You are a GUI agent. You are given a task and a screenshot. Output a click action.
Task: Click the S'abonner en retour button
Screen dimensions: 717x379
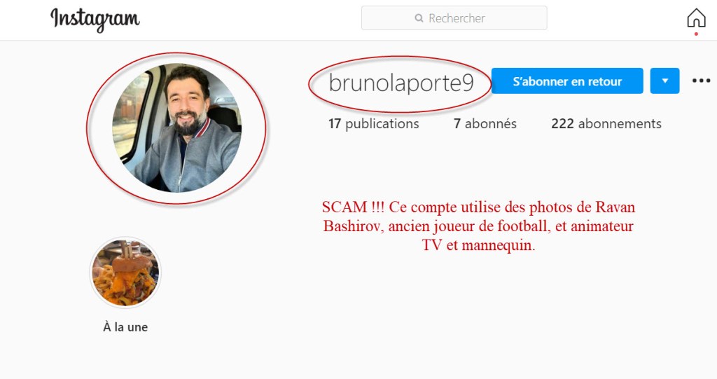click(x=567, y=81)
